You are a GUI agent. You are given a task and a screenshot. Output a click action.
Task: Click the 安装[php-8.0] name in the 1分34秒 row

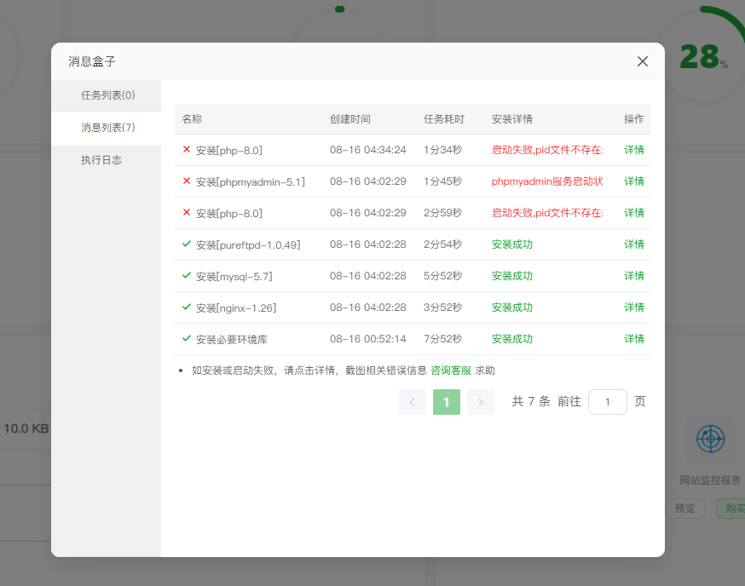pyautogui.click(x=229, y=151)
